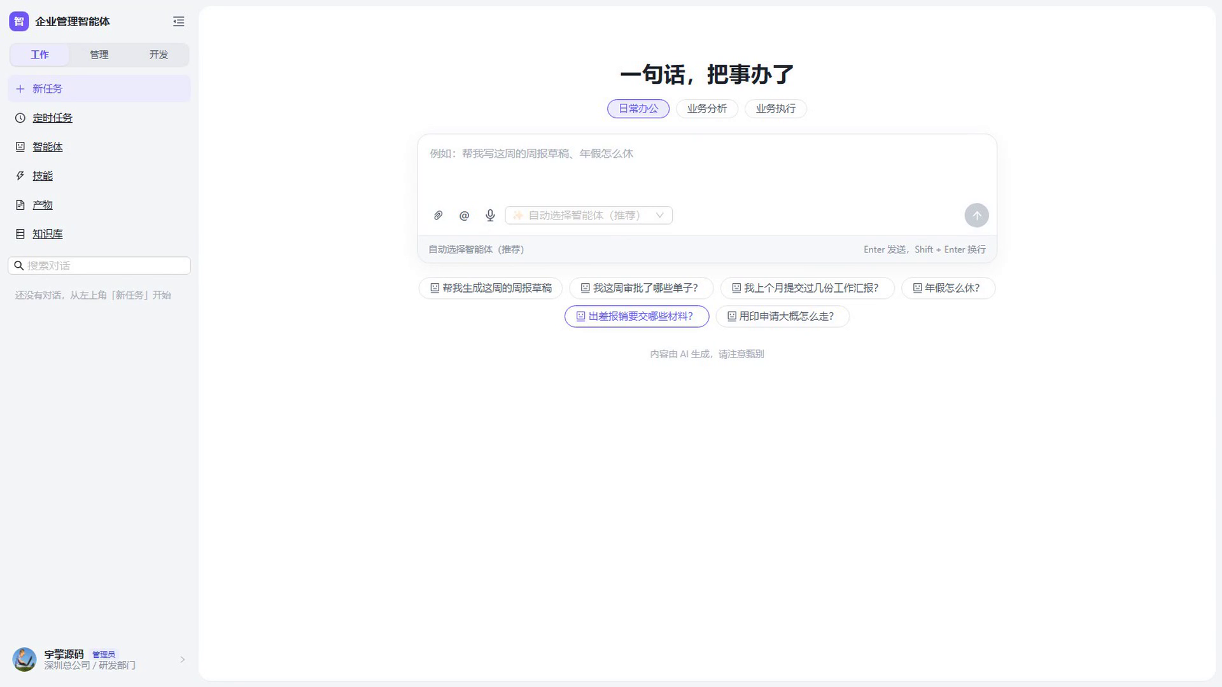Choose suggestion 我这周审批了哪些单子?
Screen dimensions: 1222x687
click(641, 288)
